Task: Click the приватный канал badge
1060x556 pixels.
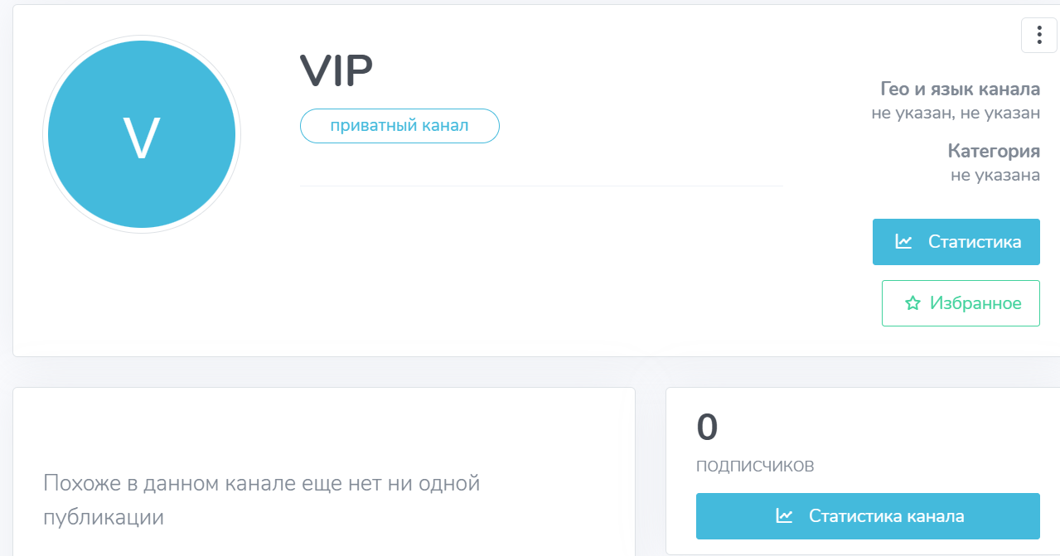Action: tap(399, 126)
